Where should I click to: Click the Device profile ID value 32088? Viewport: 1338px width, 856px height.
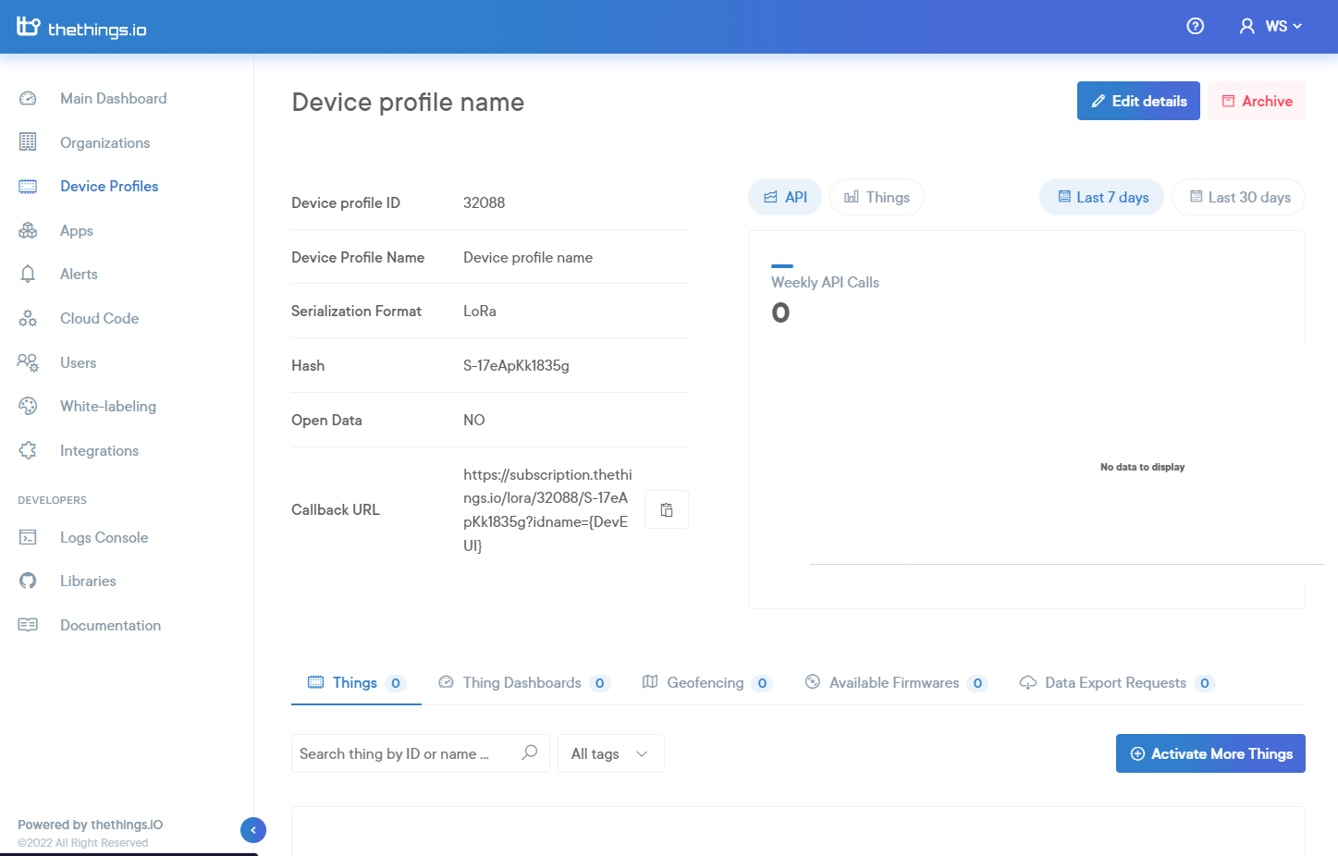484,202
